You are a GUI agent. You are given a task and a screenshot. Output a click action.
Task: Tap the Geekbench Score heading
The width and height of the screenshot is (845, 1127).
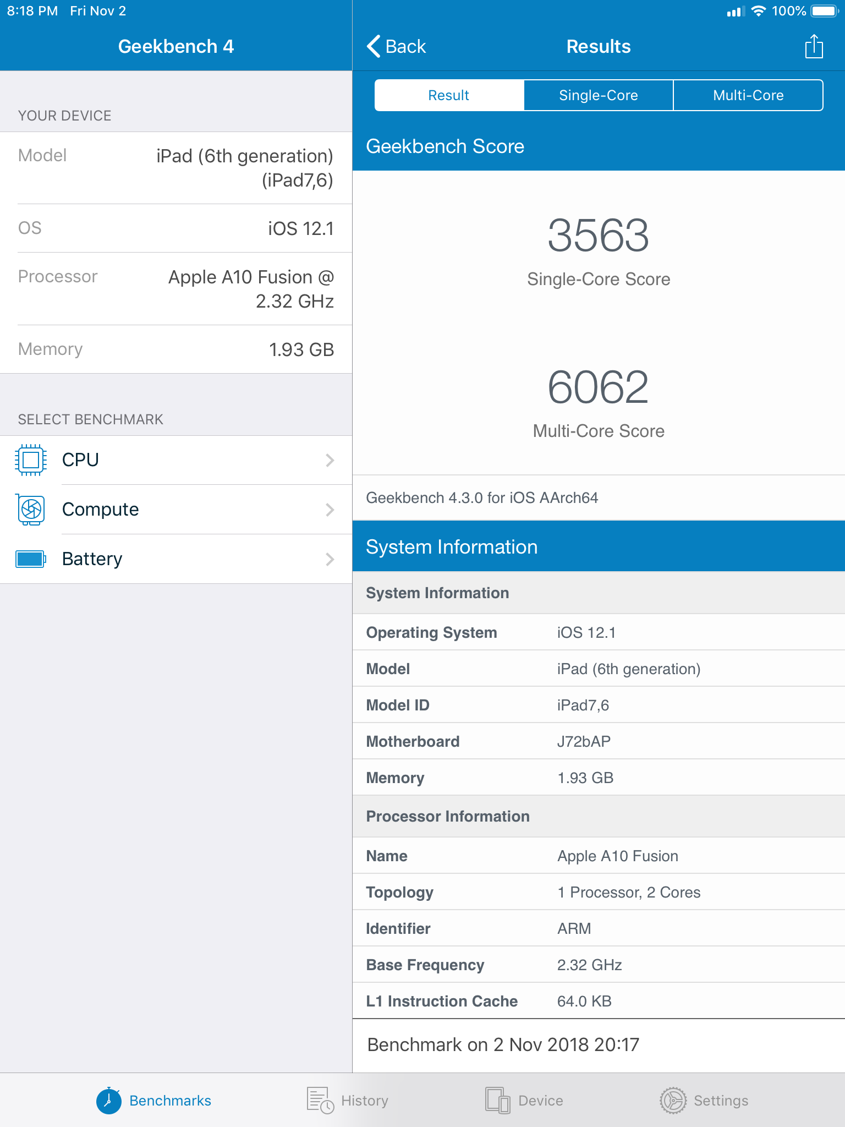pos(445,146)
